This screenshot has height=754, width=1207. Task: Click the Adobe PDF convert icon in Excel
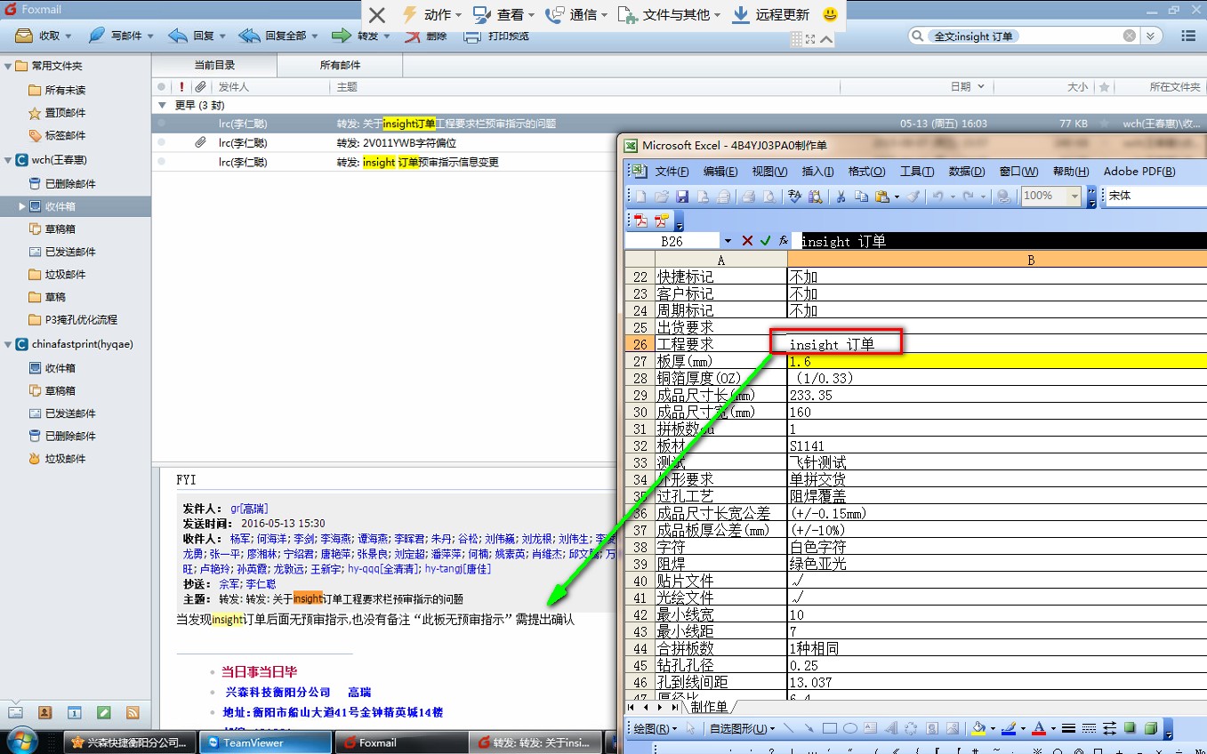click(x=640, y=221)
